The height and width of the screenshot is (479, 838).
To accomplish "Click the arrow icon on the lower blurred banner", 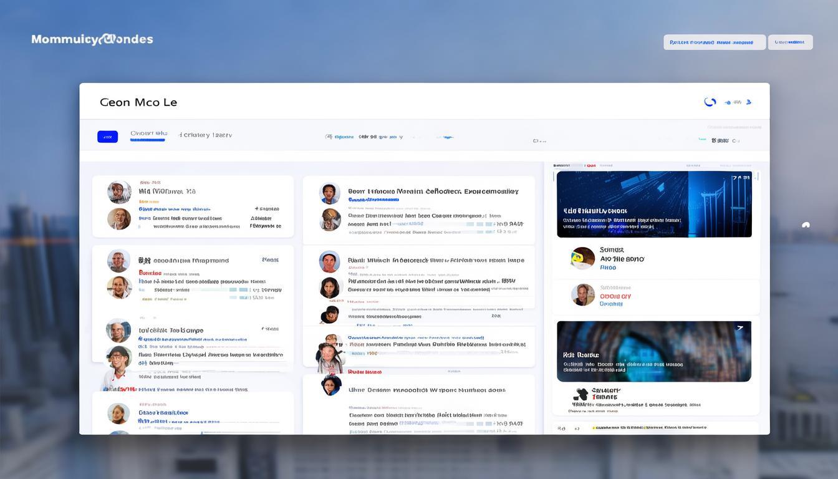I will click(740, 328).
